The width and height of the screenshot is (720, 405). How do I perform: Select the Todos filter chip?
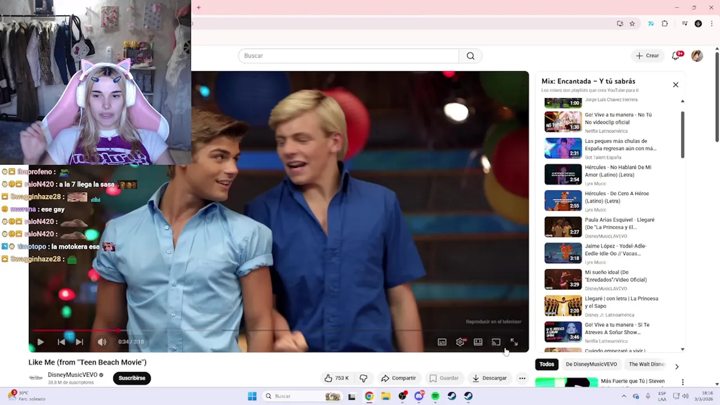coord(547,364)
